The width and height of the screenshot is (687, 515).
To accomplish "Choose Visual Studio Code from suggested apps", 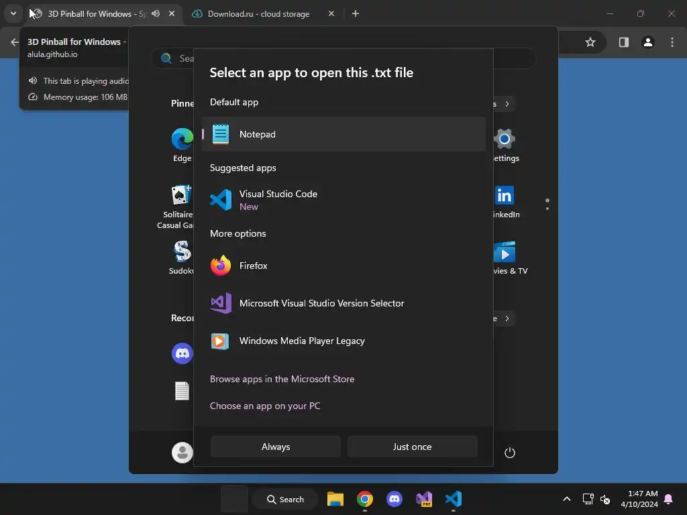I will click(343, 200).
